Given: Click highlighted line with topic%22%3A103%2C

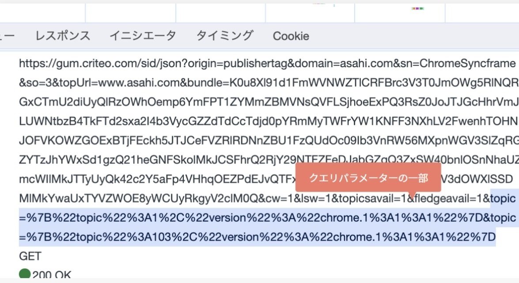Looking at the screenshot, I should pyautogui.click(x=257, y=237).
